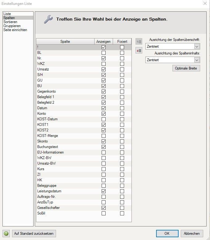The image size is (210, 240).
Task: Disable Anzeigen for Gesellschafter
Action: point(103,208)
